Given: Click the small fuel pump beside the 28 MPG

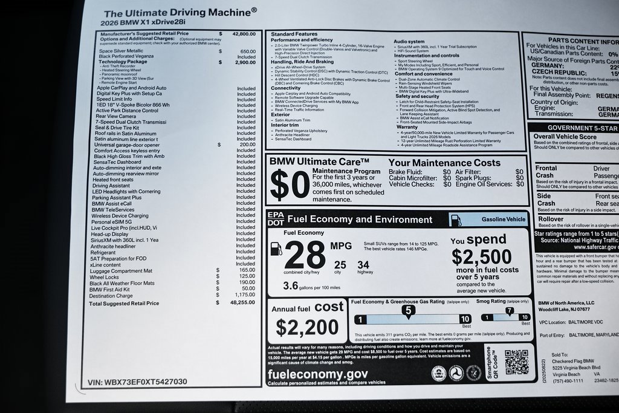Looking at the screenshot, I should [x=276, y=249].
